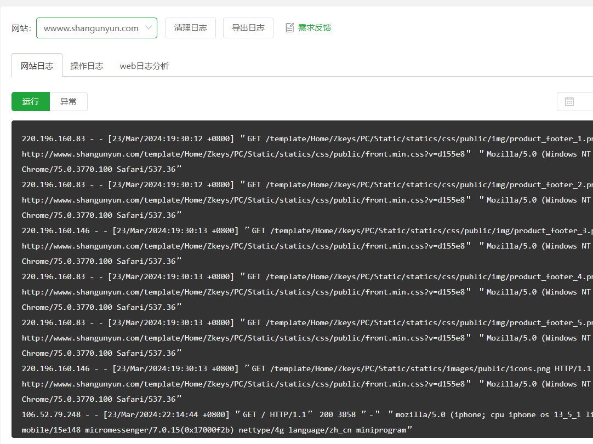Click the icons.png request log line
The height and width of the screenshot is (444, 593).
click(307, 369)
